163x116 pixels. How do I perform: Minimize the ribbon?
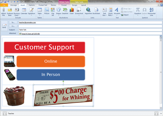pyautogui.click(x=159, y=5)
